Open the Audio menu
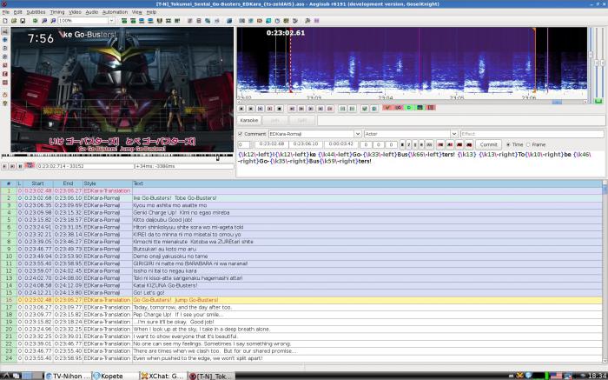The image size is (608, 380). [x=92, y=12]
